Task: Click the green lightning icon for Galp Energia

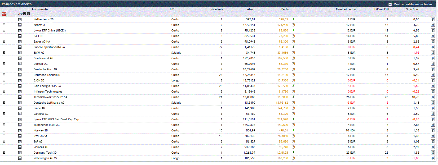Action: [293, 86]
